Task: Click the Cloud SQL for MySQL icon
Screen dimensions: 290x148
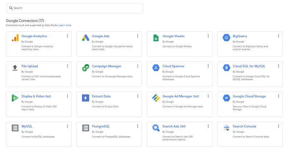Action: click(x=226, y=68)
